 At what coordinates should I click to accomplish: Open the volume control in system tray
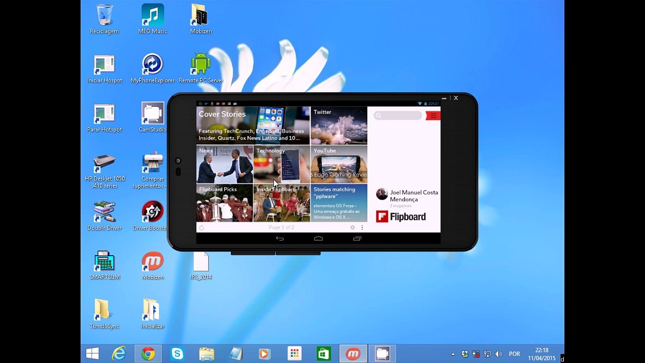(x=498, y=354)
